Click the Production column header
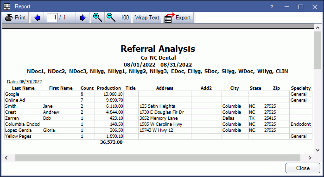This screenshot has width=324, height=177. point(109,88)
